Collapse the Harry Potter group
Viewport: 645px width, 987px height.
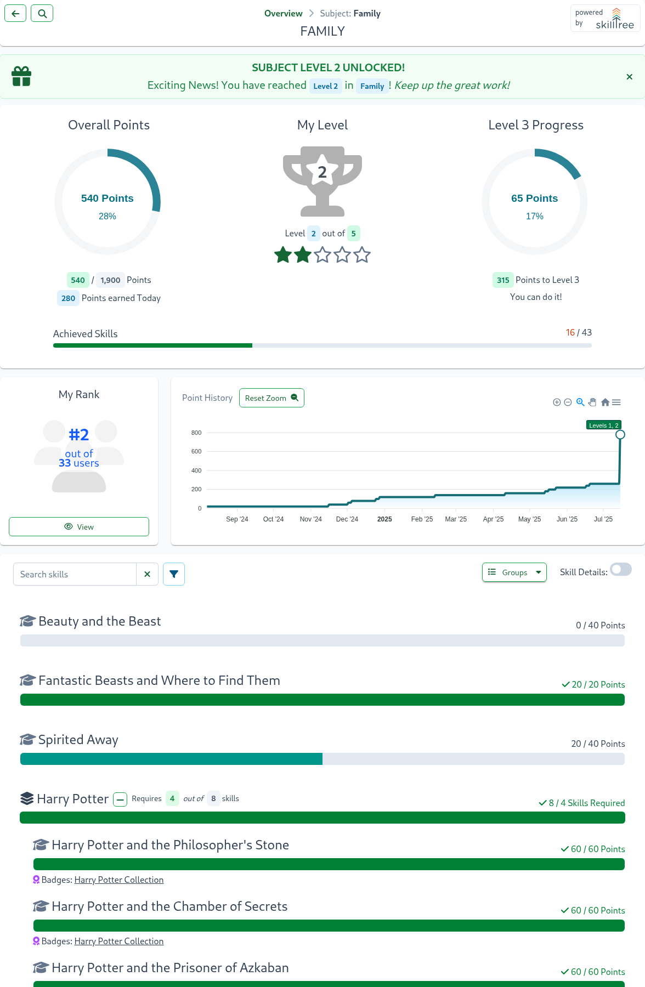click(121, 799)
